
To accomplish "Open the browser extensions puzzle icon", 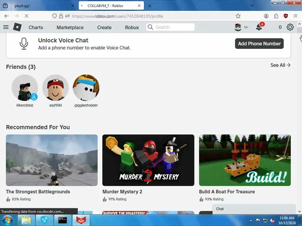I will coord(276,16).
